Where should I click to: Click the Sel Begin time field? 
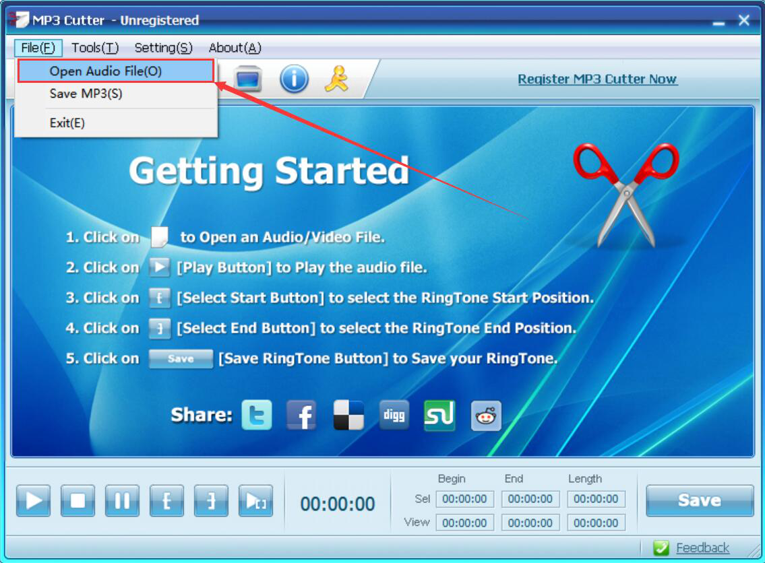point(464,499)
